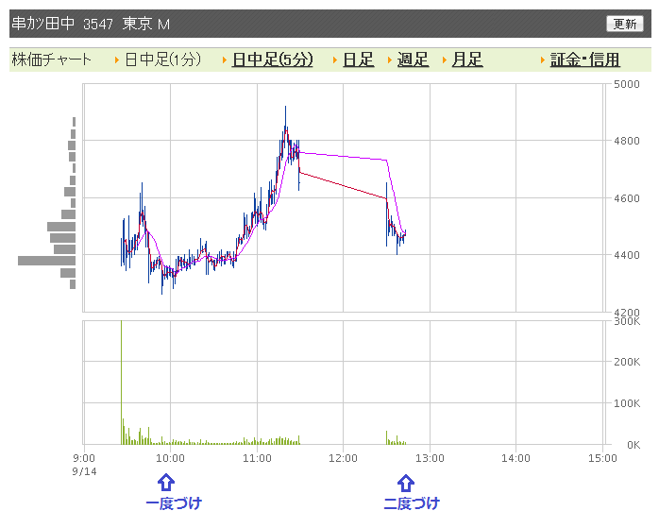Click the orange arrow before 日中足(5分)
659x528 pixels.
point(225,60)
